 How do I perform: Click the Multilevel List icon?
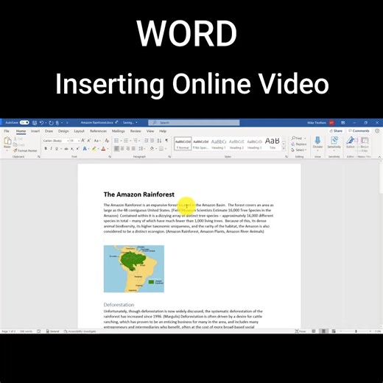136,141
